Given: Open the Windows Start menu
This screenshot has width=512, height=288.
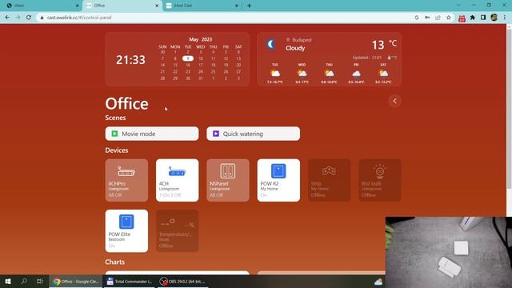Looking at the screenshot, I should coord(8,281).
